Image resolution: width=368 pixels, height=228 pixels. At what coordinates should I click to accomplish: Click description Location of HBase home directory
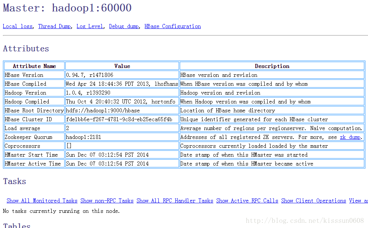coord(272,110)
